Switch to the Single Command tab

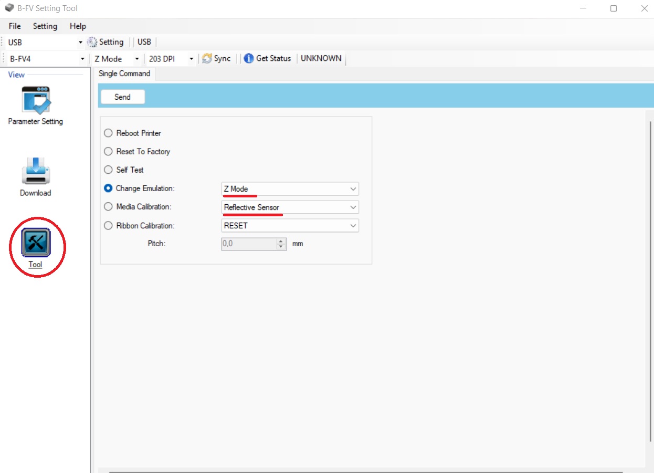(x=124, y=73)
